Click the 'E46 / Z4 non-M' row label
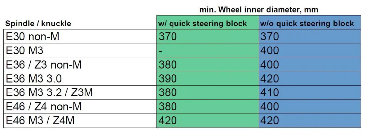Screen dimensions: 365x133 click(x=44, y=106)
